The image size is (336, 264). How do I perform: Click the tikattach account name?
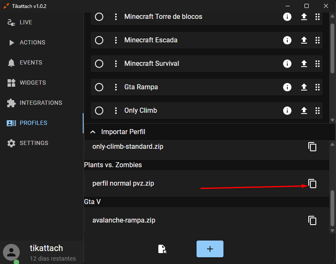[x=46, y=248]
